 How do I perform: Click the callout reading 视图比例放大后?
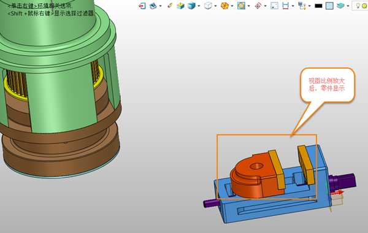point(327,85)
